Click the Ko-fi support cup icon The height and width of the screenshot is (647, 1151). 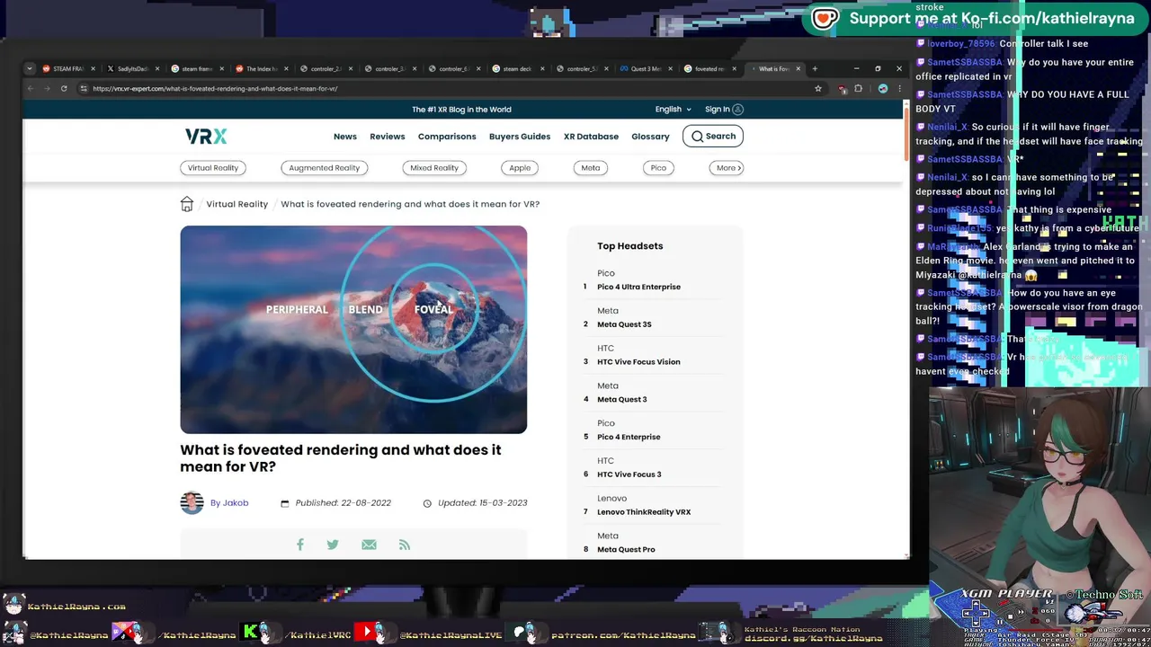coord(825,18)
